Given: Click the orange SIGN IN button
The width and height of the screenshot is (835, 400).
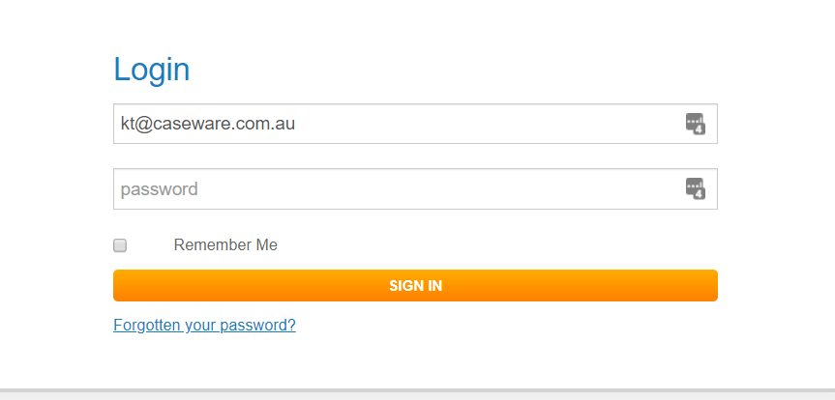Looking at the screenshot, I should 415,286.
